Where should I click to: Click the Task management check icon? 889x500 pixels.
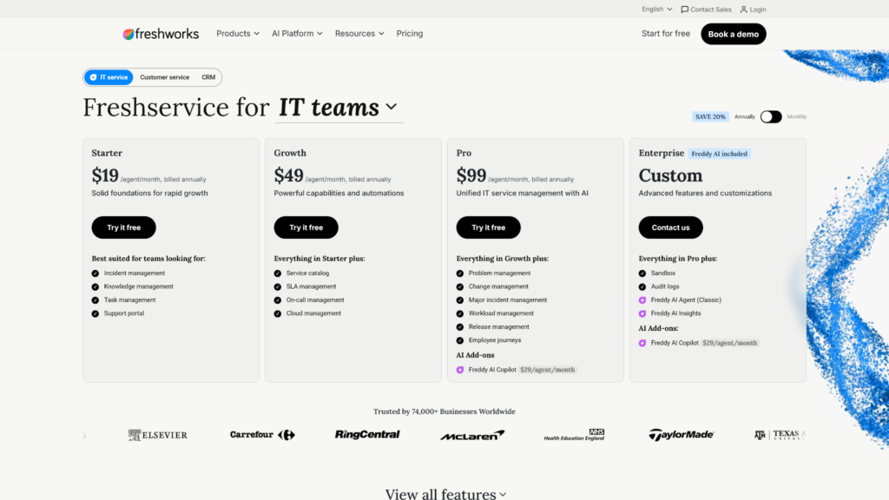(95, 299)
